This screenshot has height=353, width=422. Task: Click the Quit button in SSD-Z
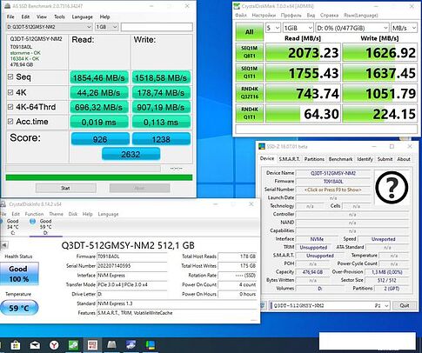pyautogui.click(x=404, y=305)
